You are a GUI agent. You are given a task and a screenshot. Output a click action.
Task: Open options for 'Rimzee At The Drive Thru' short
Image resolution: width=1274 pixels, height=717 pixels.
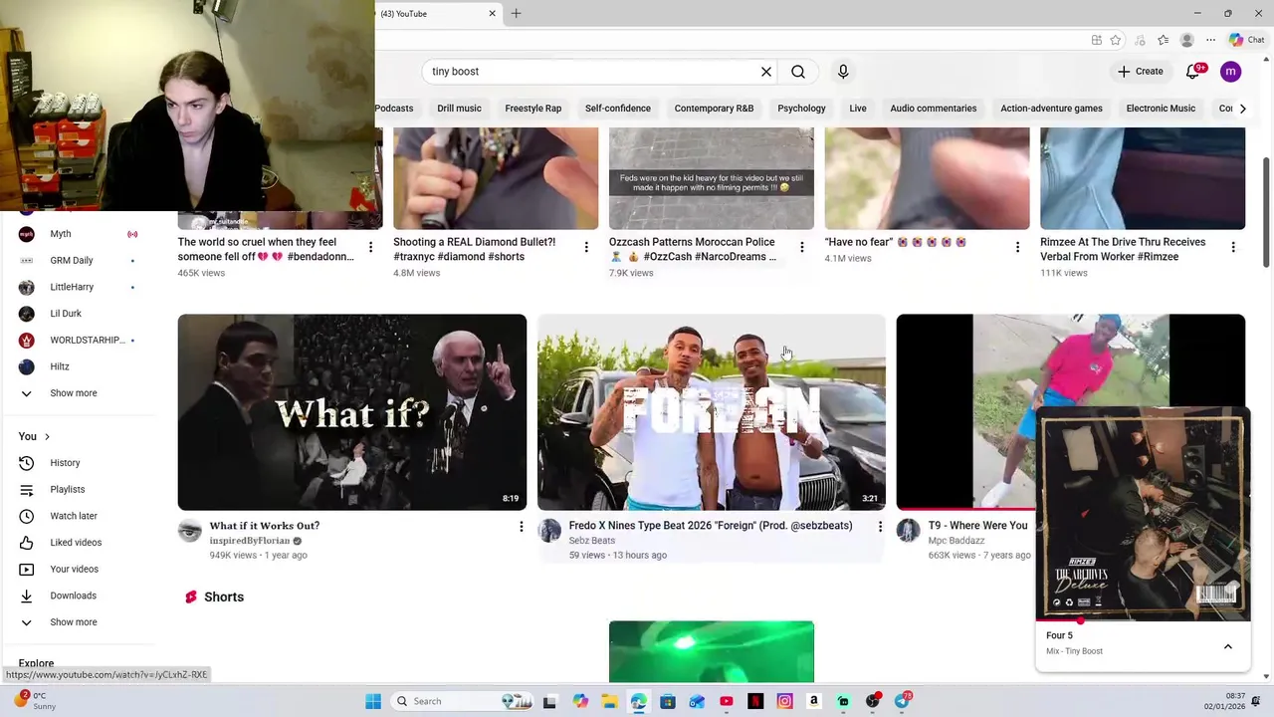pos(1233,247)
